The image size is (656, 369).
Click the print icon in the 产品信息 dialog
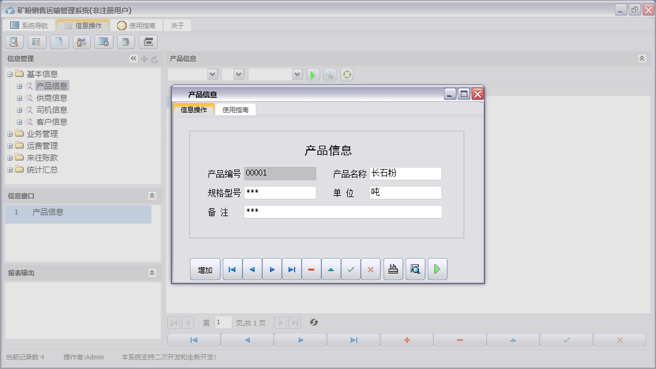tap(393, 269)
